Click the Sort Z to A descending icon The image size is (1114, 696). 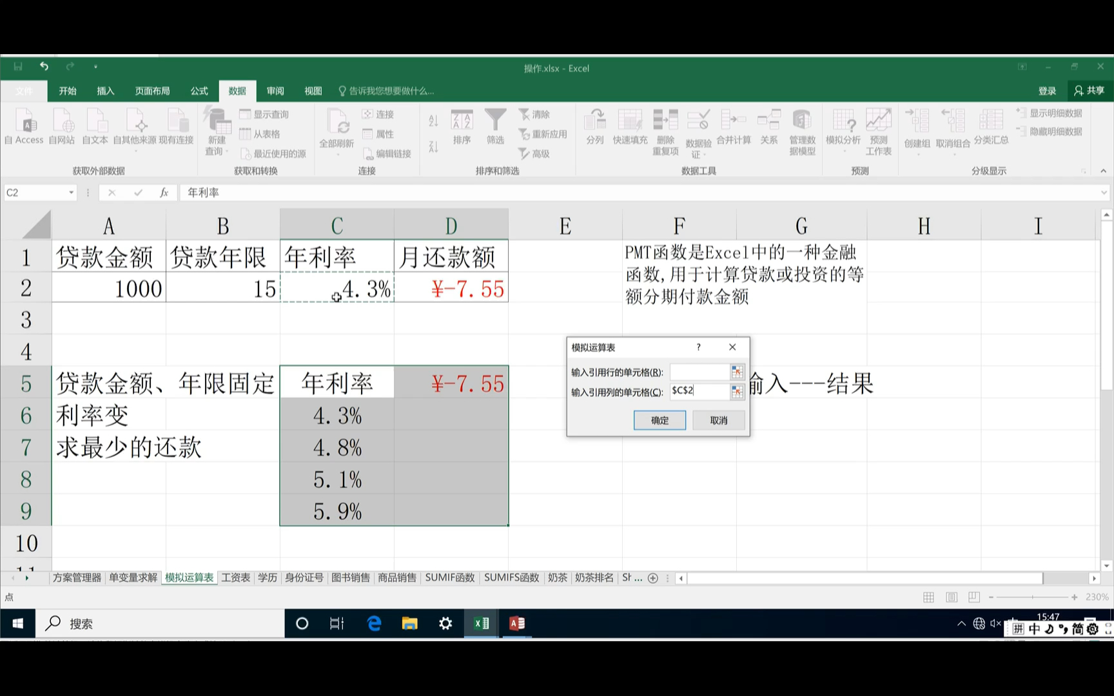tap(433, 147)
